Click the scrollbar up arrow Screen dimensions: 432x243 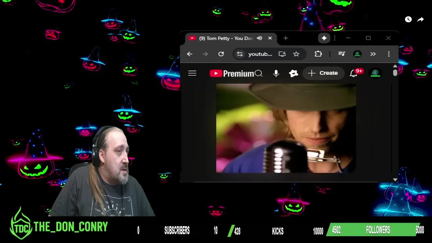click(395, 66)
